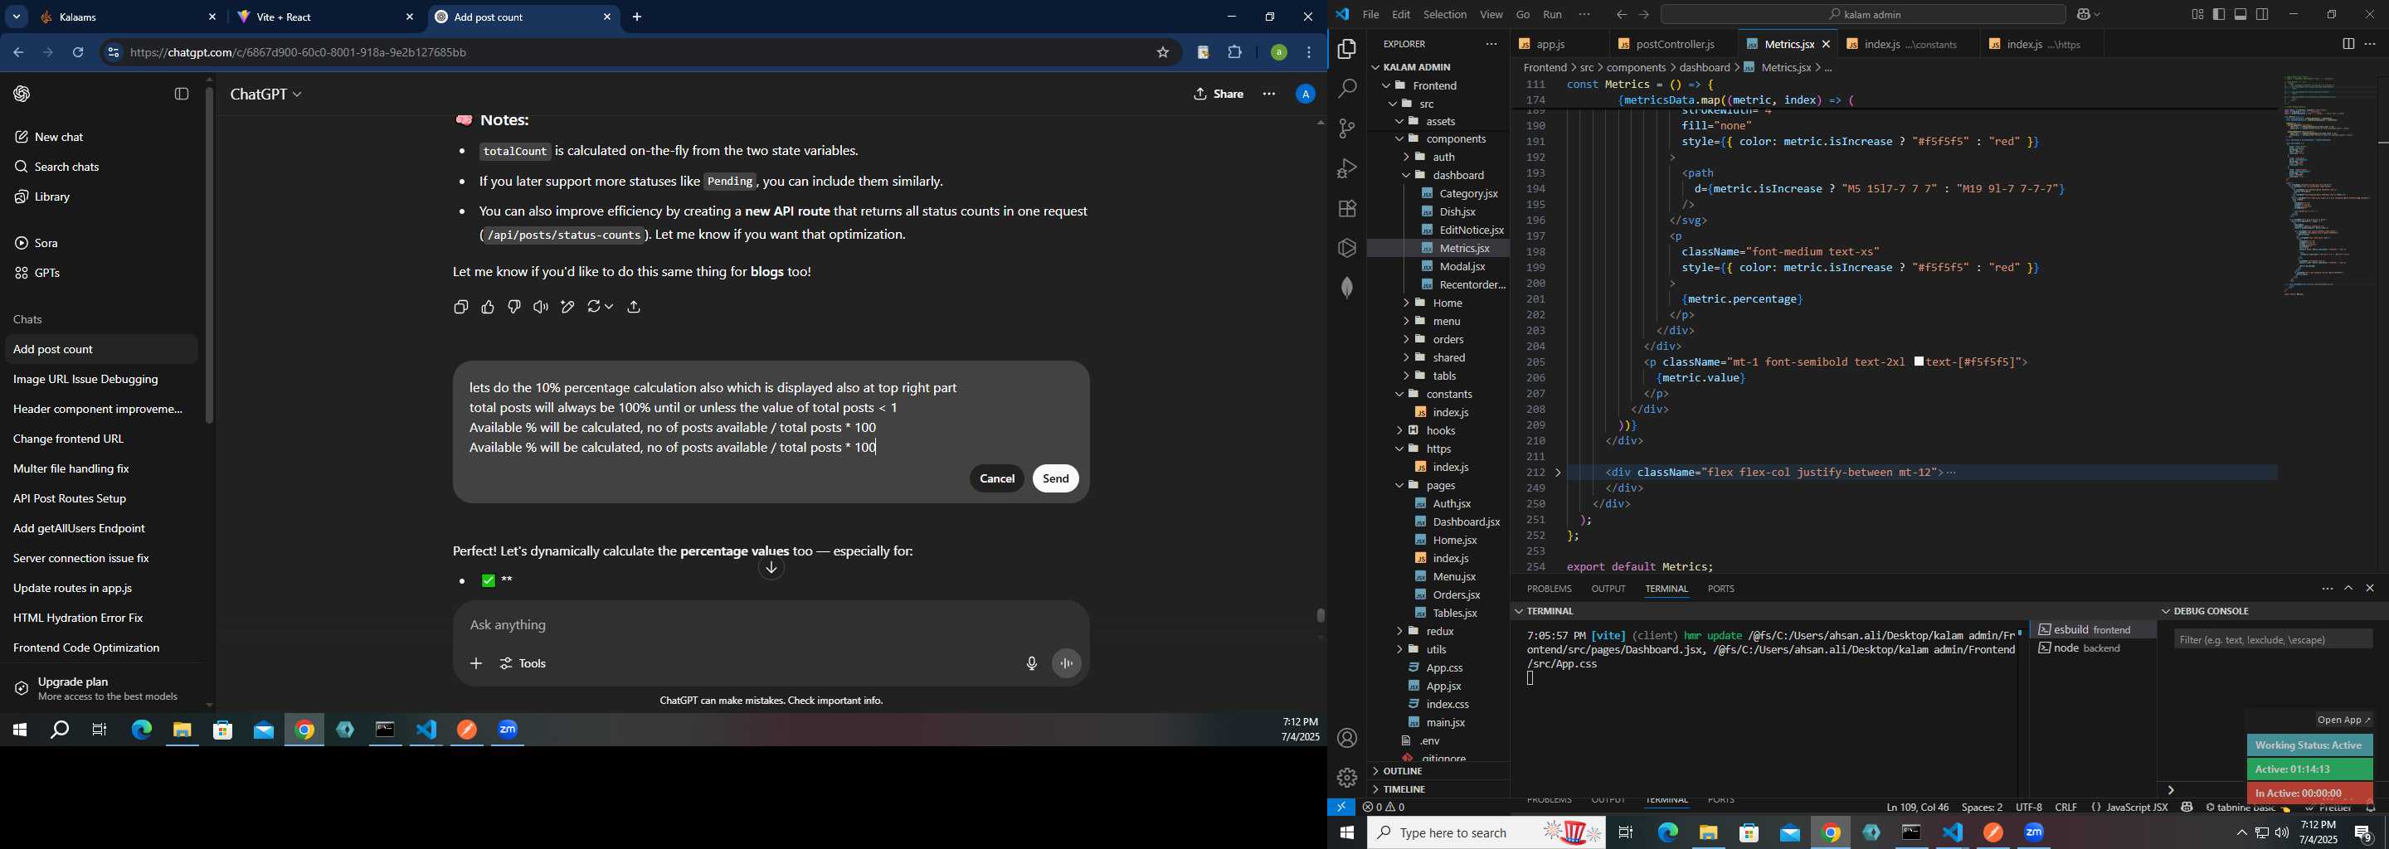Toggle ChatGPT sidebar panel icon
This screenshot has height=849, width=2389.
click(x=182, y=95)
